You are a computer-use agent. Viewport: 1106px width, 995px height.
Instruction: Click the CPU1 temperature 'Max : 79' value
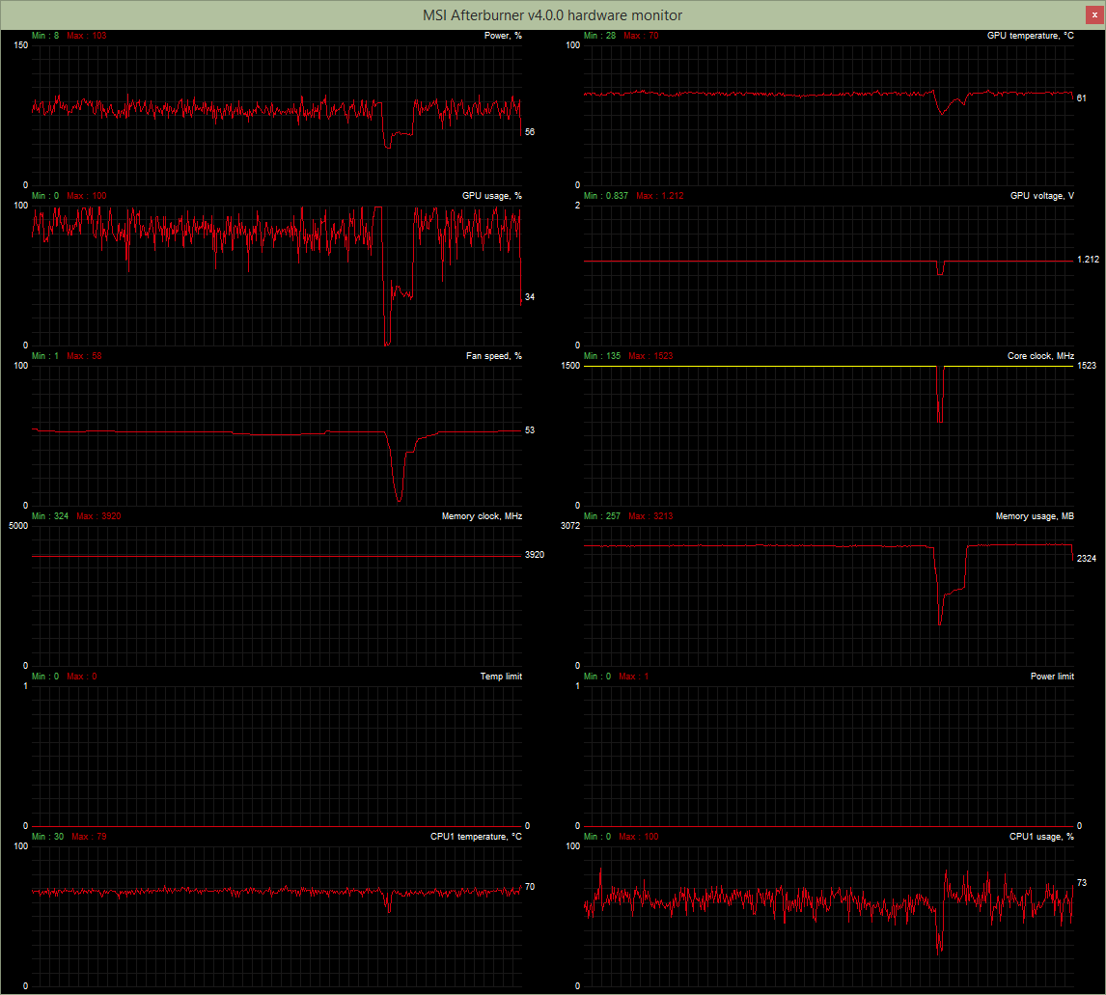(89, 837)
